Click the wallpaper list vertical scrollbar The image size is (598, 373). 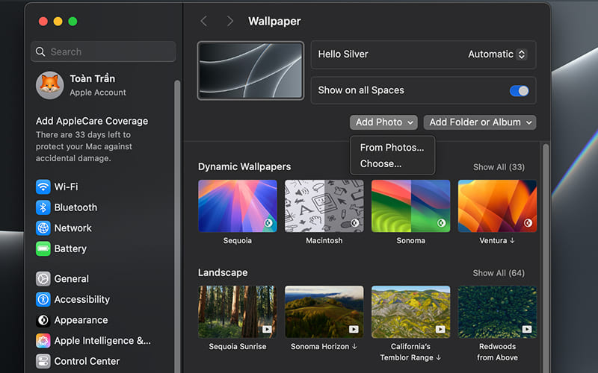(546, 258)
